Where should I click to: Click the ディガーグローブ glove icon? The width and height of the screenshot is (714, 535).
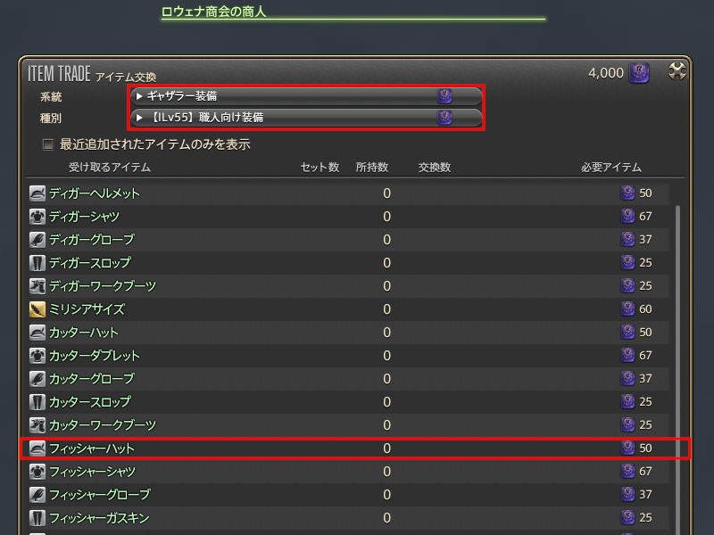point(37,240)
